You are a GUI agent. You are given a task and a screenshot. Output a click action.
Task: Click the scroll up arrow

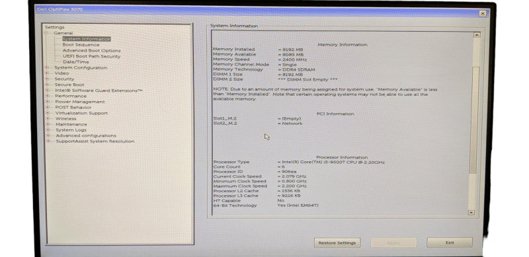[477, 35]
